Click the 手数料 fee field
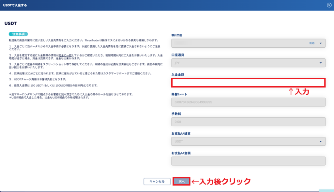 (x=248, y=121)
